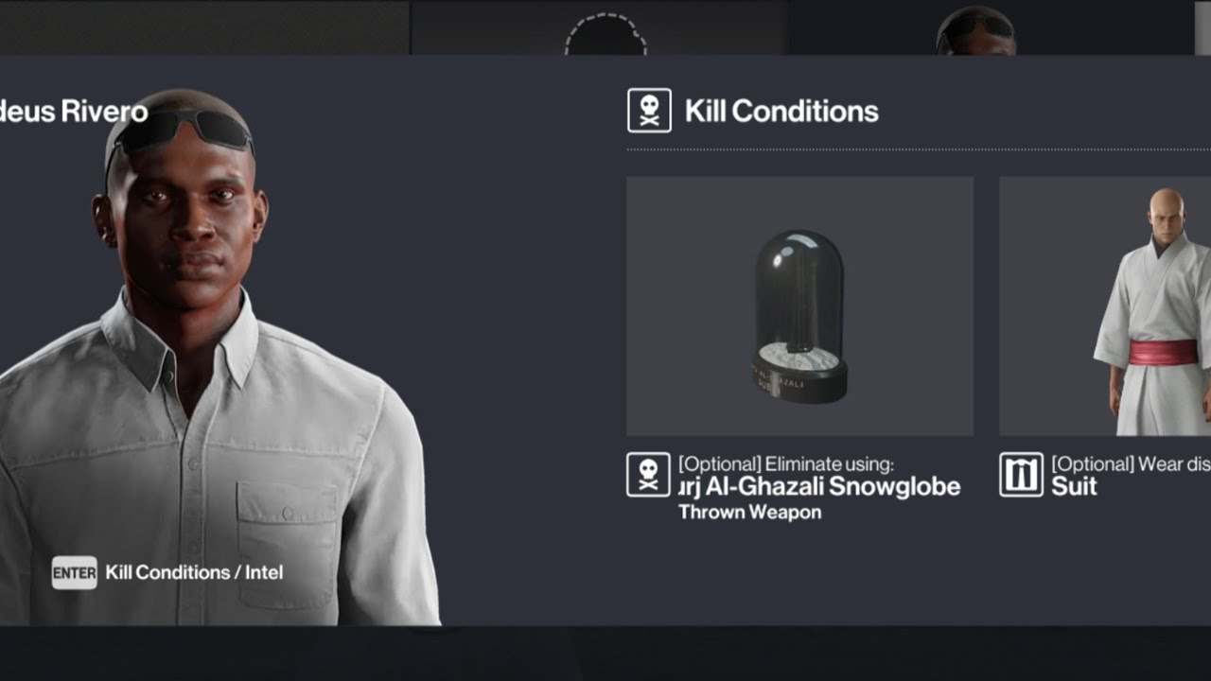The image size is (1211, 681).
Task: Click the ENTER key prompt icon
Action: click(74, 572)
